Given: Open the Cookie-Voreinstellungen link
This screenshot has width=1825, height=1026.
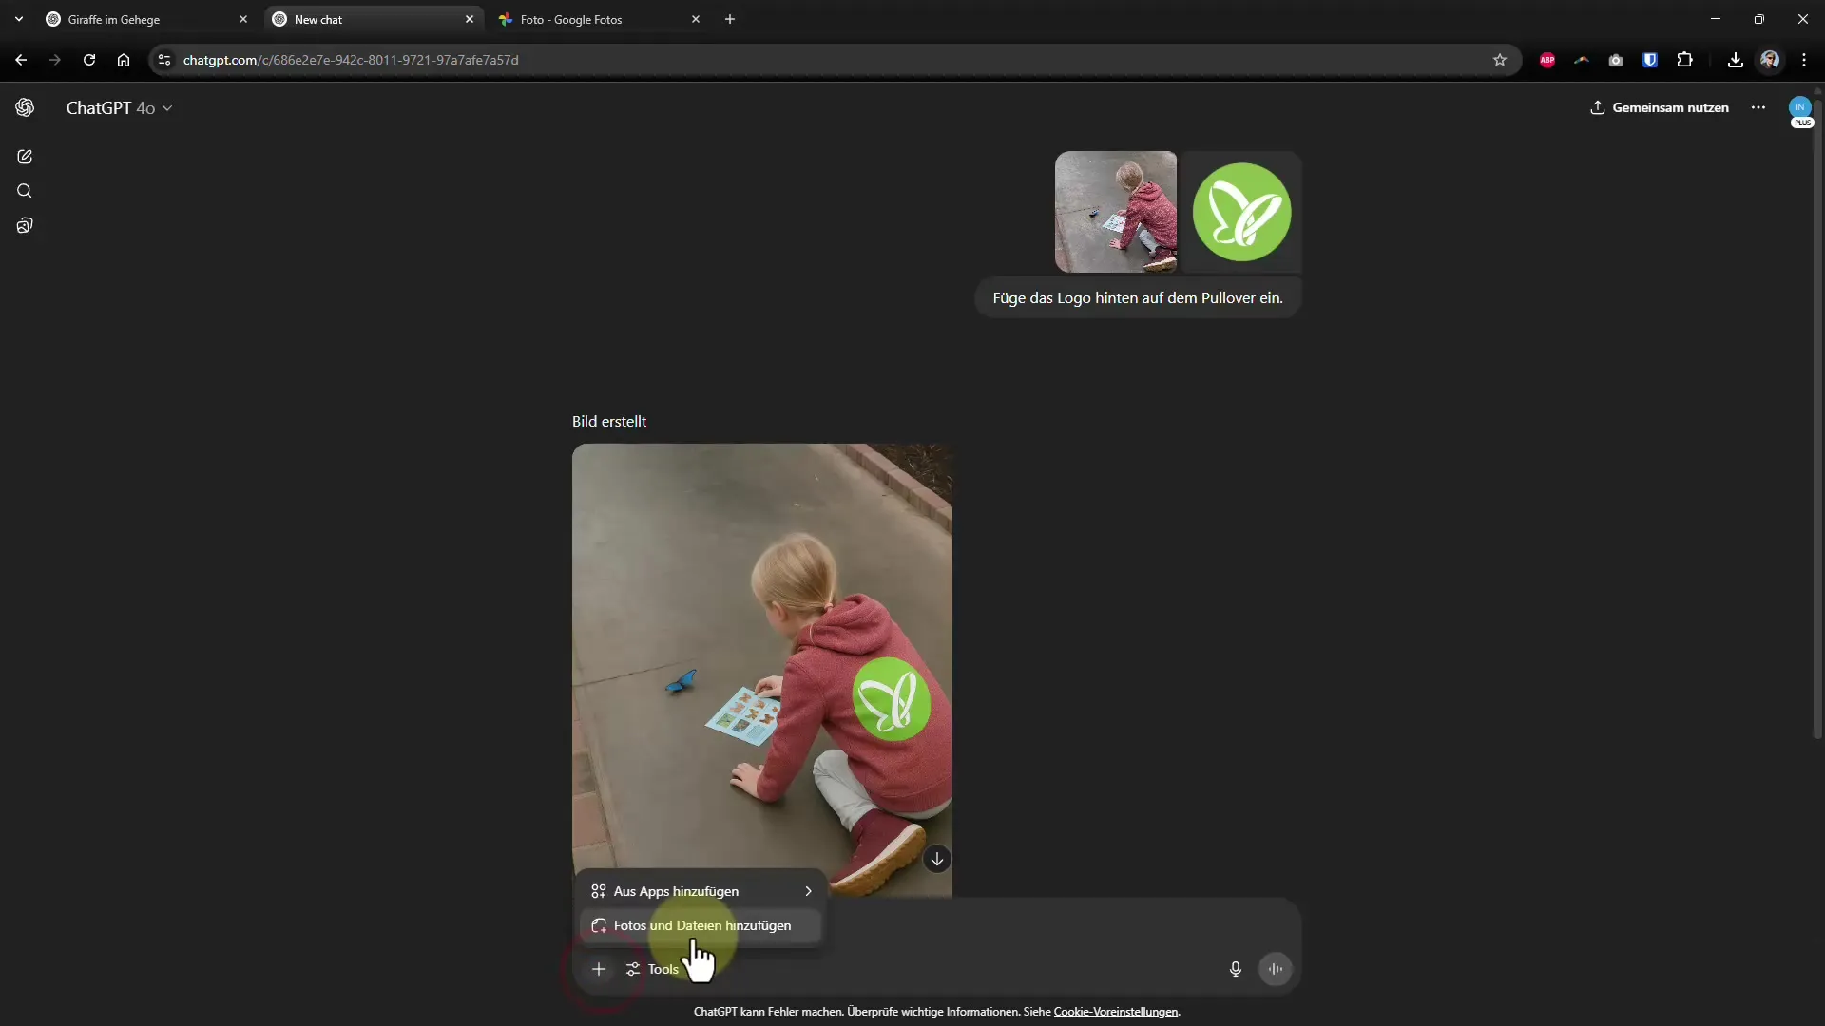Looking at the screenshot, I should click(1116, 1012).
